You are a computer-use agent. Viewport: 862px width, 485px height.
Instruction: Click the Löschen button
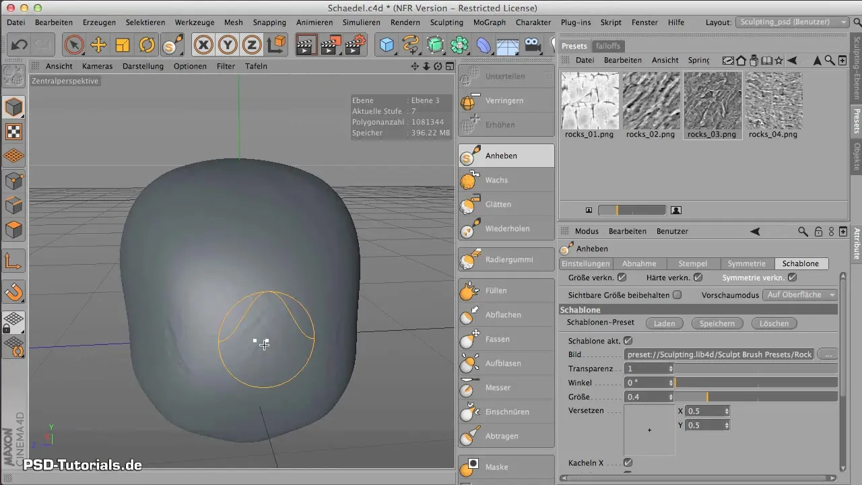pos(774,323)
